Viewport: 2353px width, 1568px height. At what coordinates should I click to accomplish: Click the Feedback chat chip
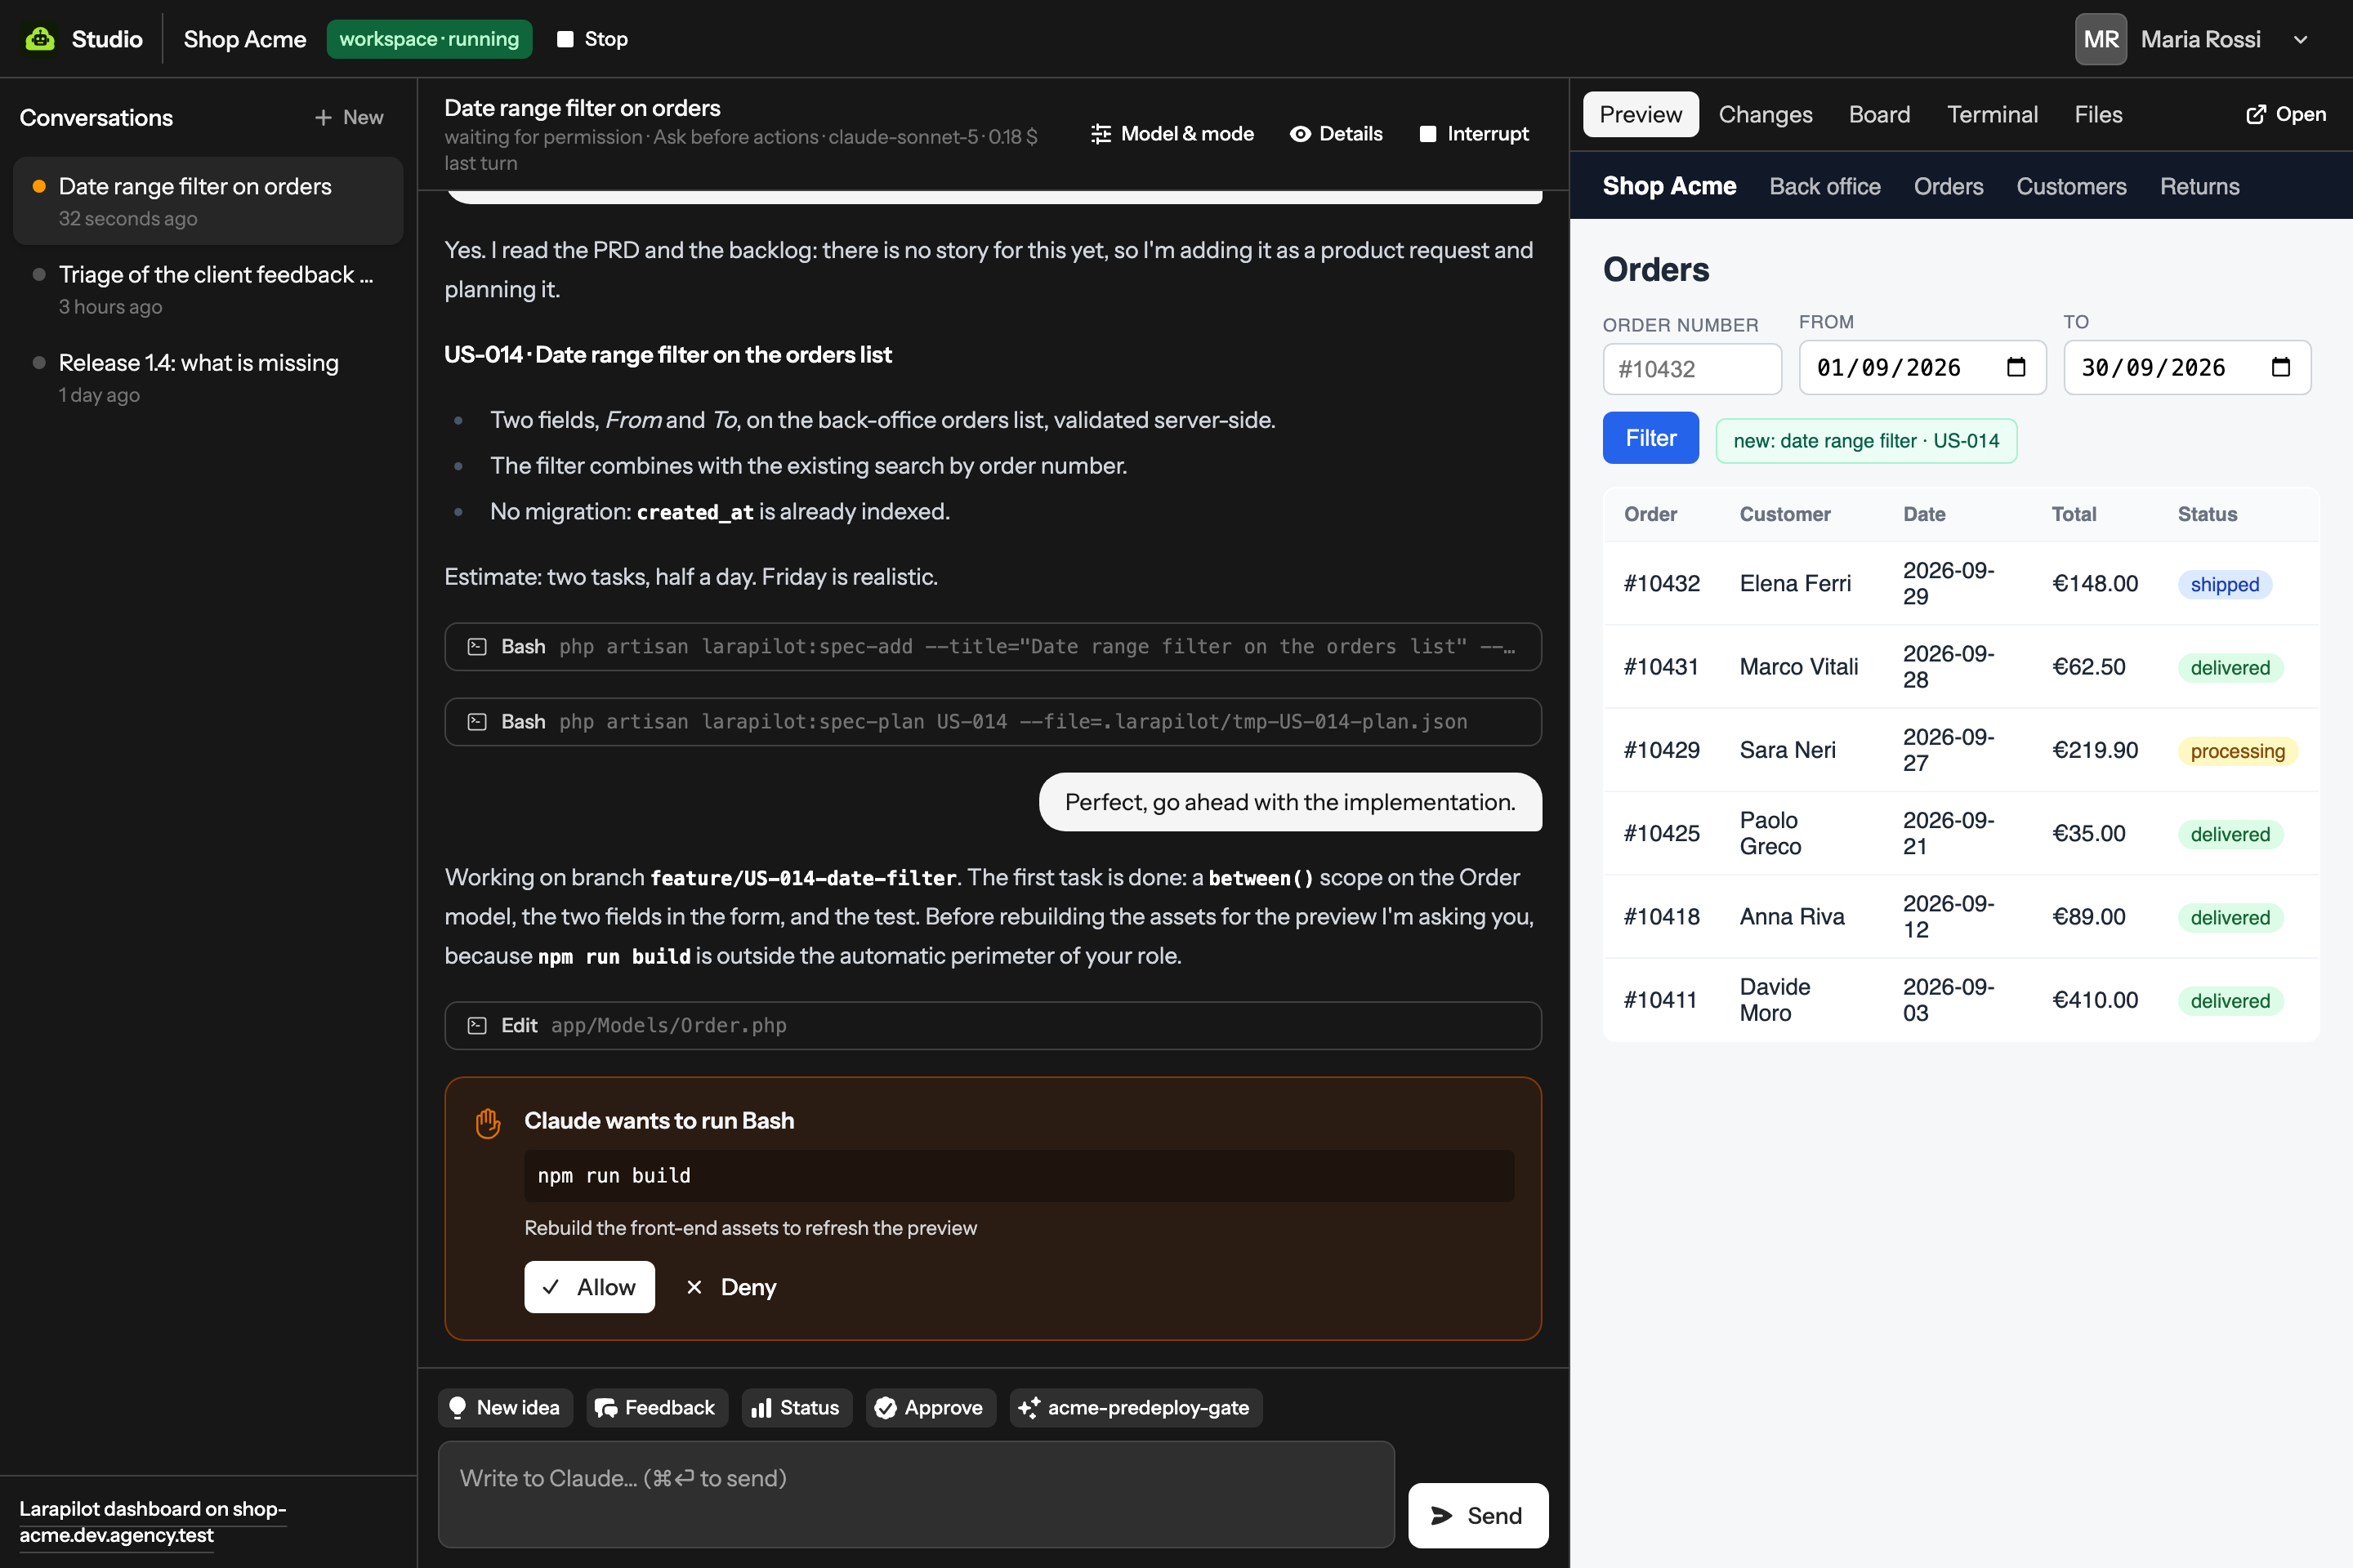[x=656, y=1408]
